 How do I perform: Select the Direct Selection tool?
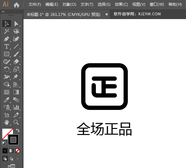coord(16,24)
